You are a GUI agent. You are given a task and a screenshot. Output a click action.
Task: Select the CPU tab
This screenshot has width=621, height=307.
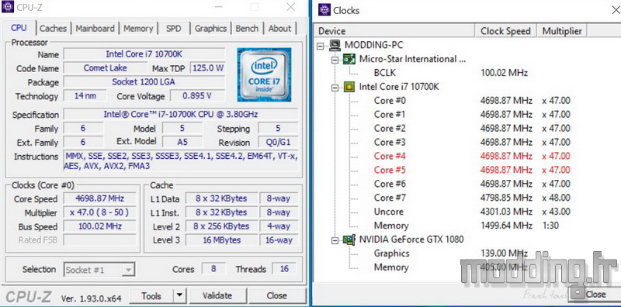coord(19,28)
